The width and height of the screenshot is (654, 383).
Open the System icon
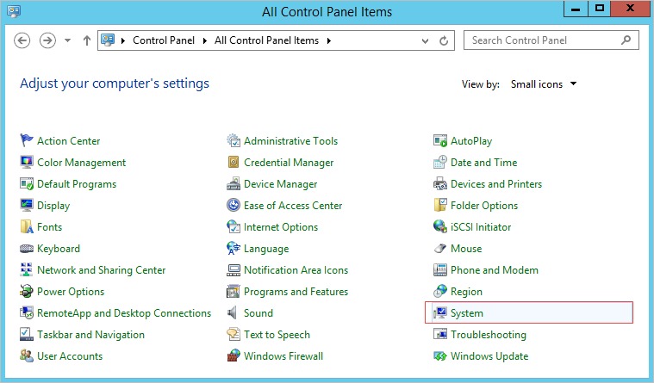(x=440, y=313)
